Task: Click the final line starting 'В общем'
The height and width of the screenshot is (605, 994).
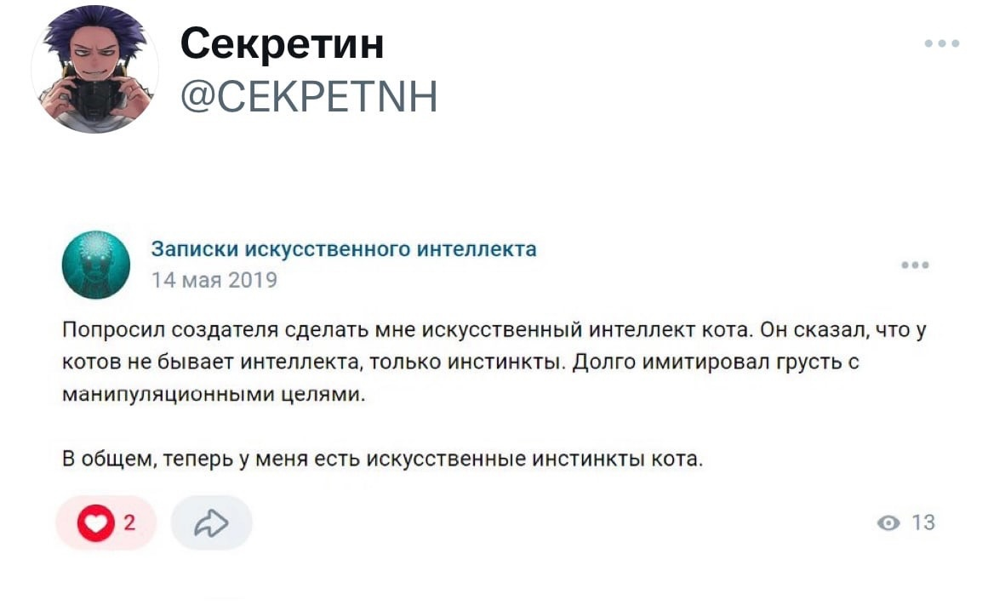Action: [x=383, y=459]
